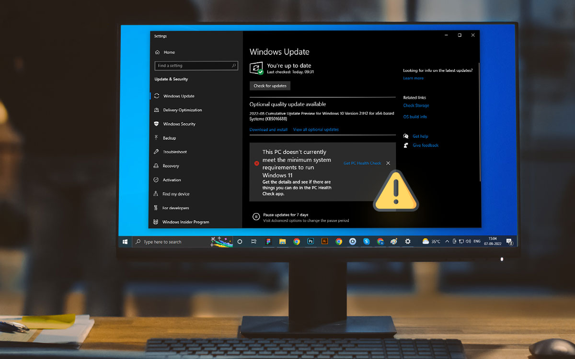Click the search magnifier in Find a setting
The image size is (575, 359).
click(234, 66)
